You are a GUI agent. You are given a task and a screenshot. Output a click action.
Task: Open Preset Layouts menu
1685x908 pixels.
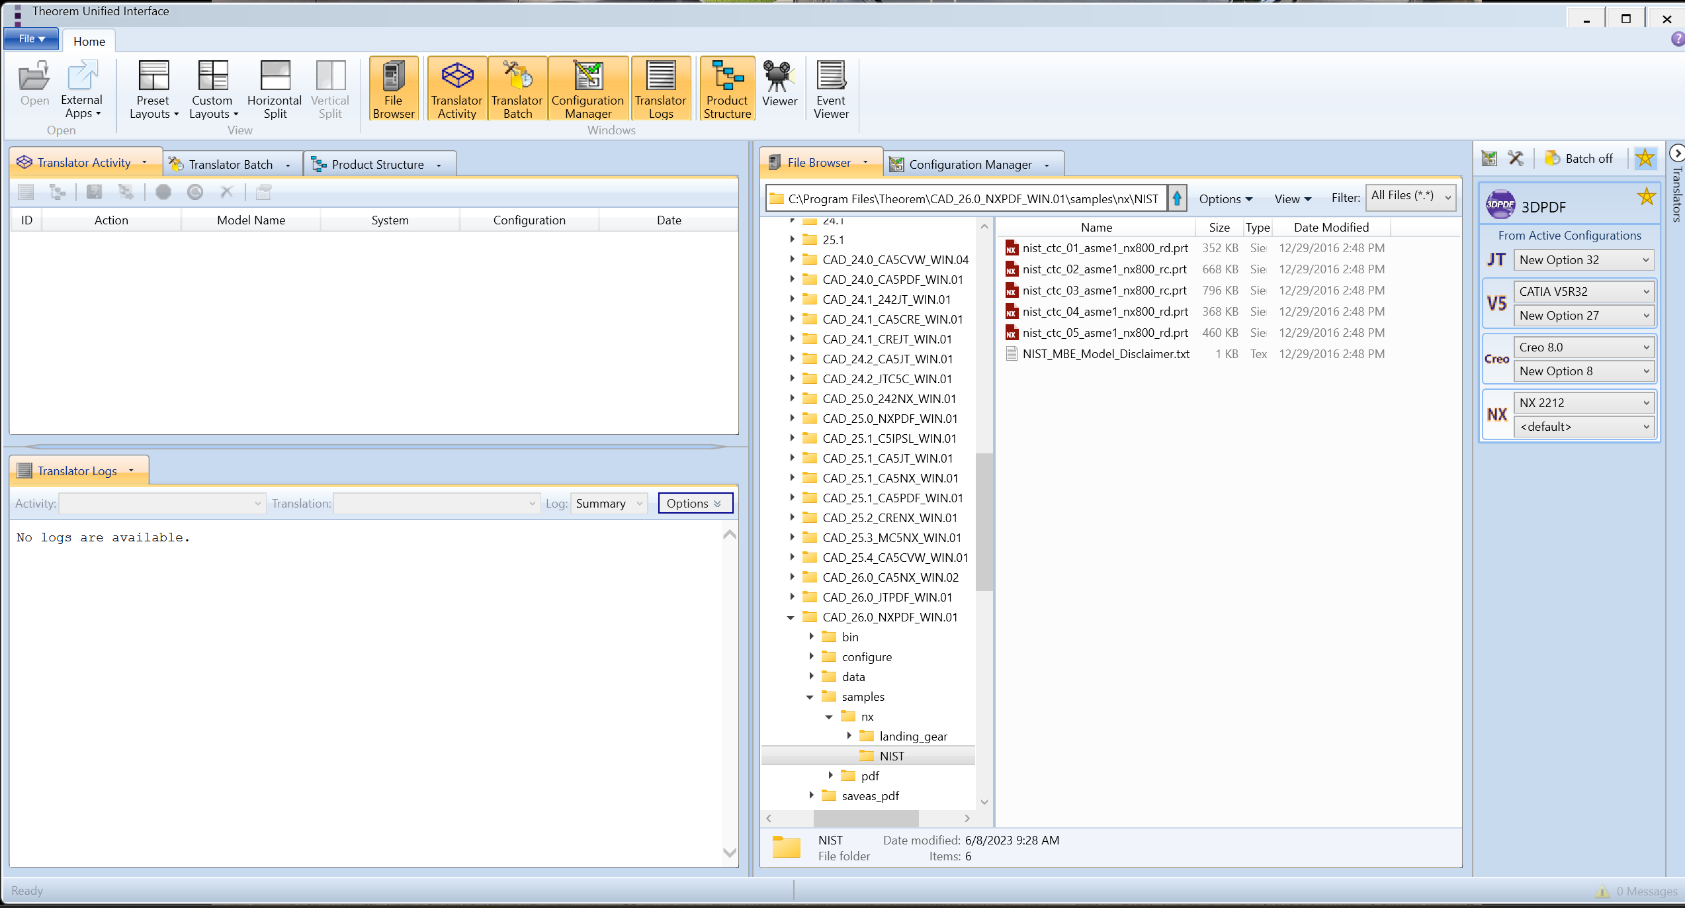tap(153, 89)
